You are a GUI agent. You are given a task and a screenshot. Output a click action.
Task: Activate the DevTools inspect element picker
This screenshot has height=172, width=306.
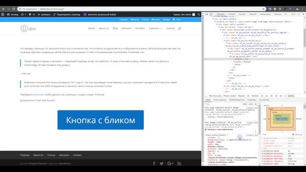[207, 14]
